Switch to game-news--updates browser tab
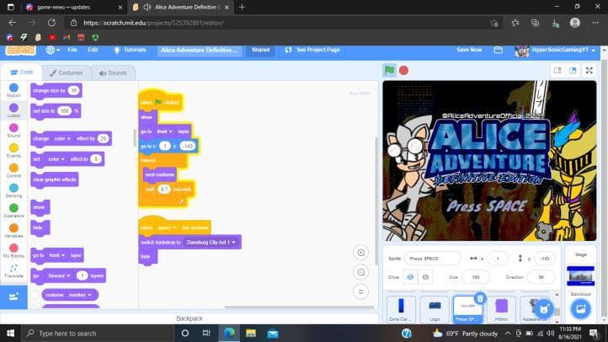Image resolution: width=608 pixels, height=342 pixels. click(x=72, y=7)
